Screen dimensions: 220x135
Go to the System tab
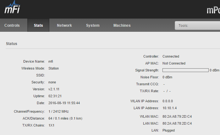[93, 25]
